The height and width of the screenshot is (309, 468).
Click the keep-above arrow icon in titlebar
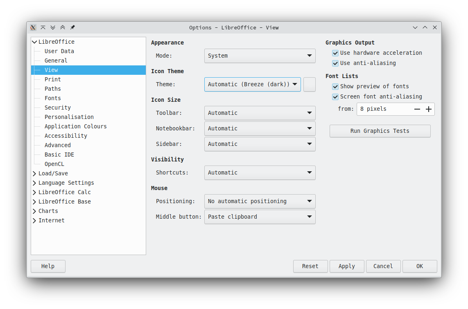(43, 27)
